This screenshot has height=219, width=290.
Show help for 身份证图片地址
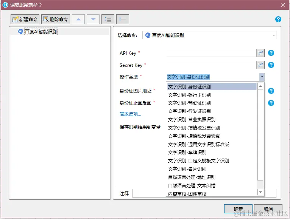coord(271,91)
